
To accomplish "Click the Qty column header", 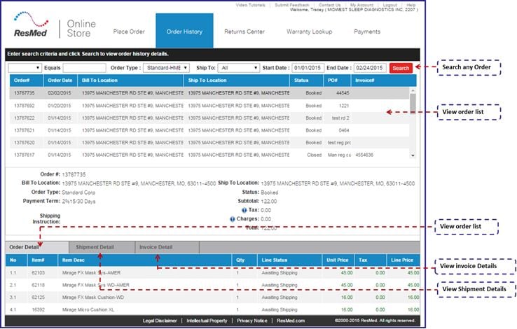I will (x=244, y=260).
